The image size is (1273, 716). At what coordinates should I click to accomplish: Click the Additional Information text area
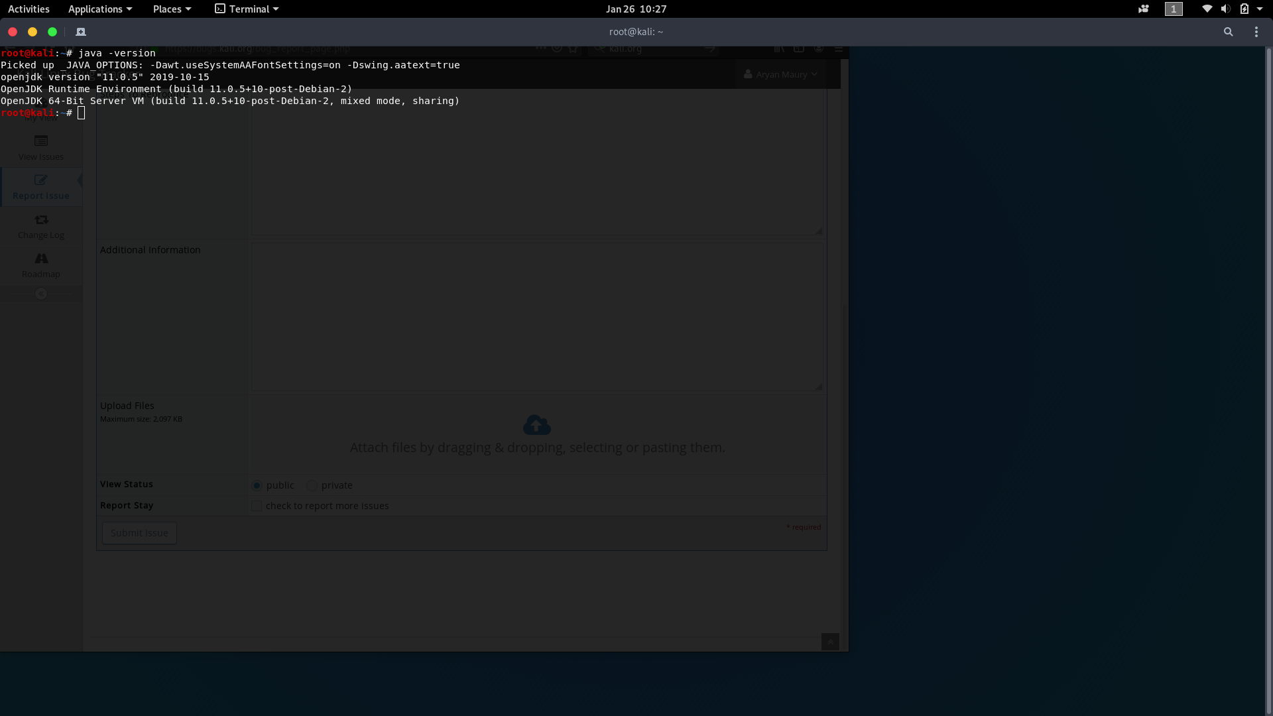point(536,317)
